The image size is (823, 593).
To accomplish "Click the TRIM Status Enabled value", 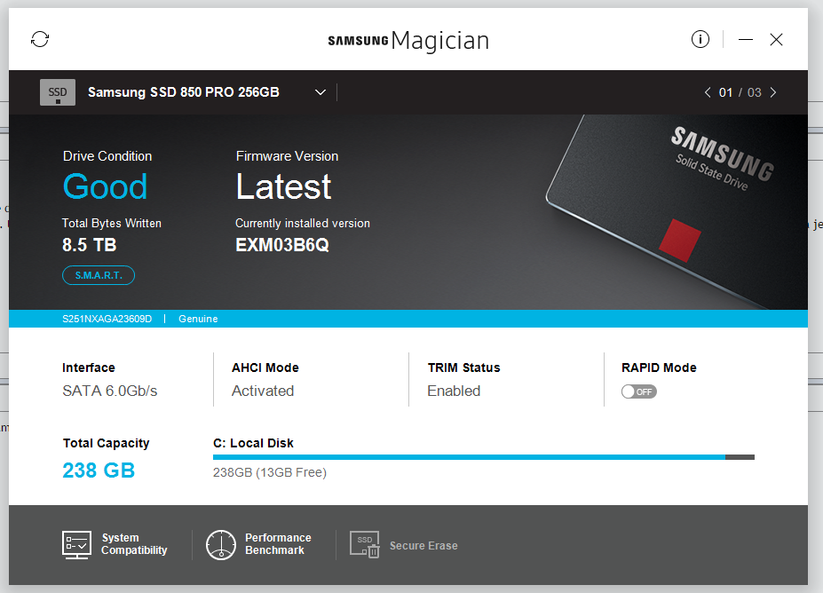I will (x=454, y=391).
